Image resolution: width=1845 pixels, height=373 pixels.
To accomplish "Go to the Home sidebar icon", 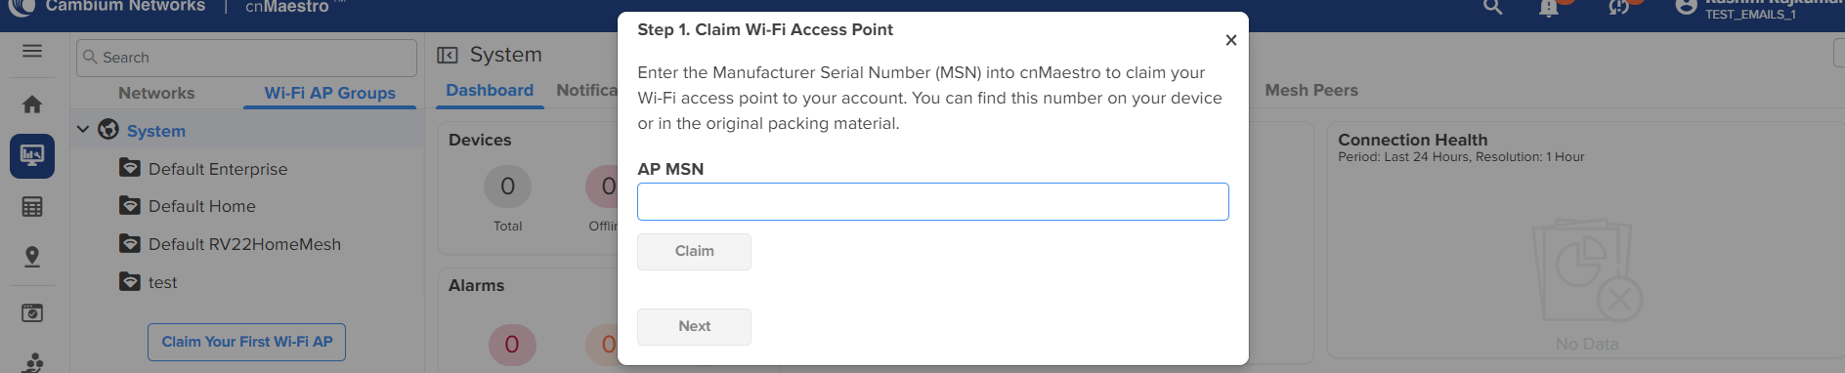I will coord(32,104).
